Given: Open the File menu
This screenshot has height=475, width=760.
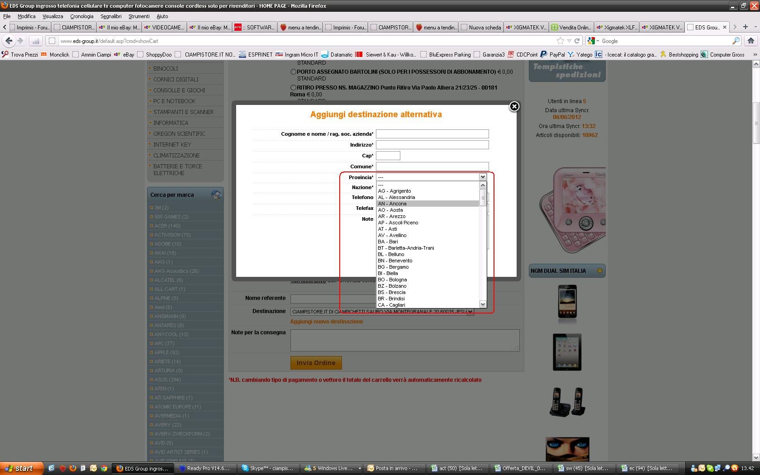Looking at the screenshot, I should click(x=7, y=16).
